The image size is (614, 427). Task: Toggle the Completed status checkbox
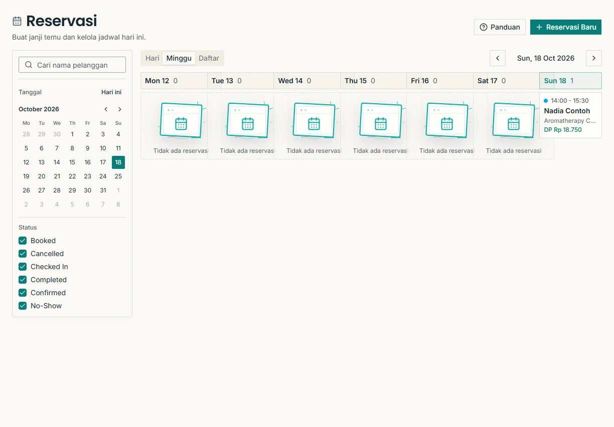[23, 280]
